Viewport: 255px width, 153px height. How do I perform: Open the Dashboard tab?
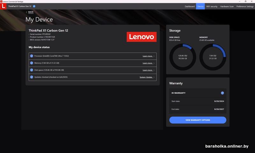point(189,6)
